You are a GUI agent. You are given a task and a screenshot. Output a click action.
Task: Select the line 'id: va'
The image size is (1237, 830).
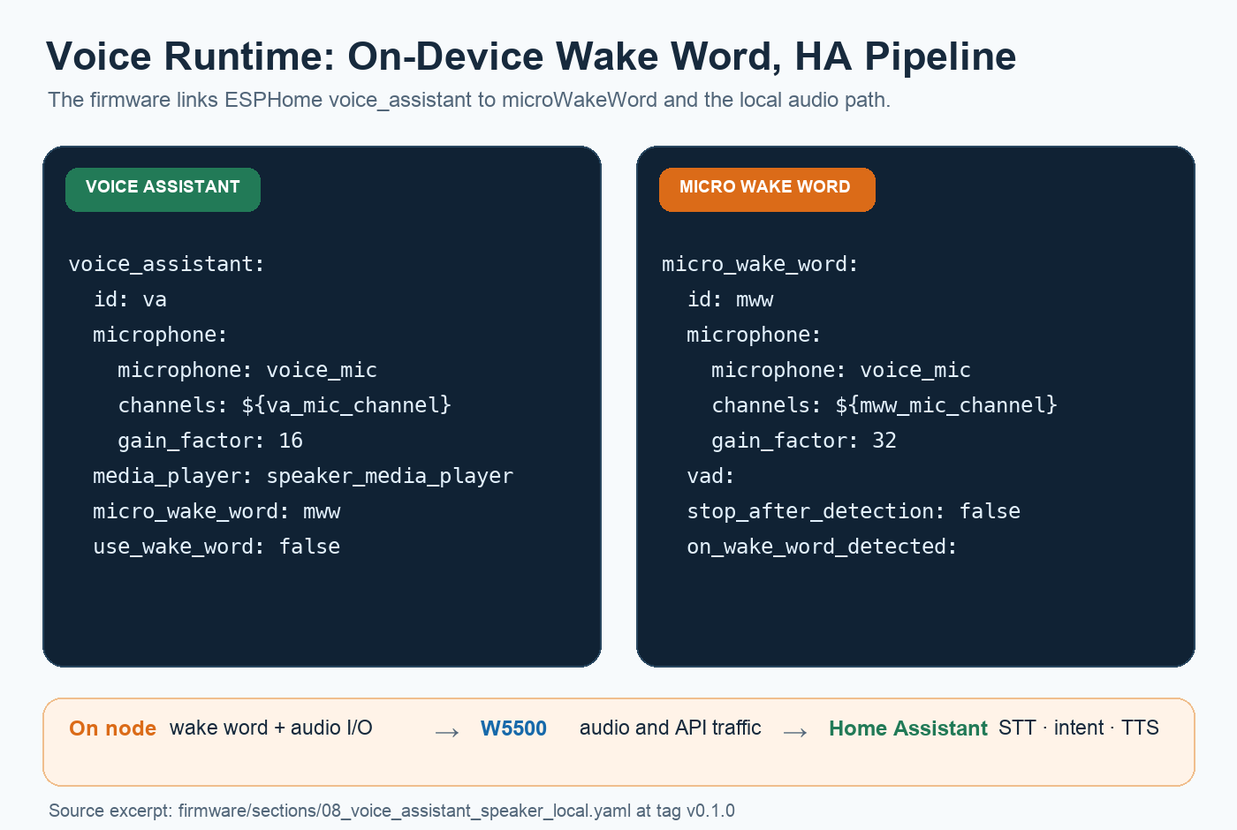point(130,299)
